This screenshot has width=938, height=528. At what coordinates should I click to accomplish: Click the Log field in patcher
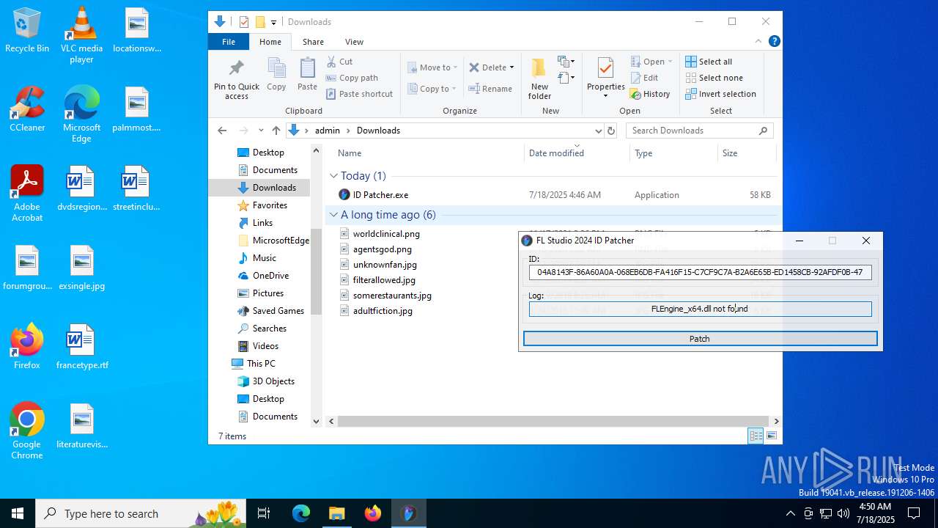[700, 309]
